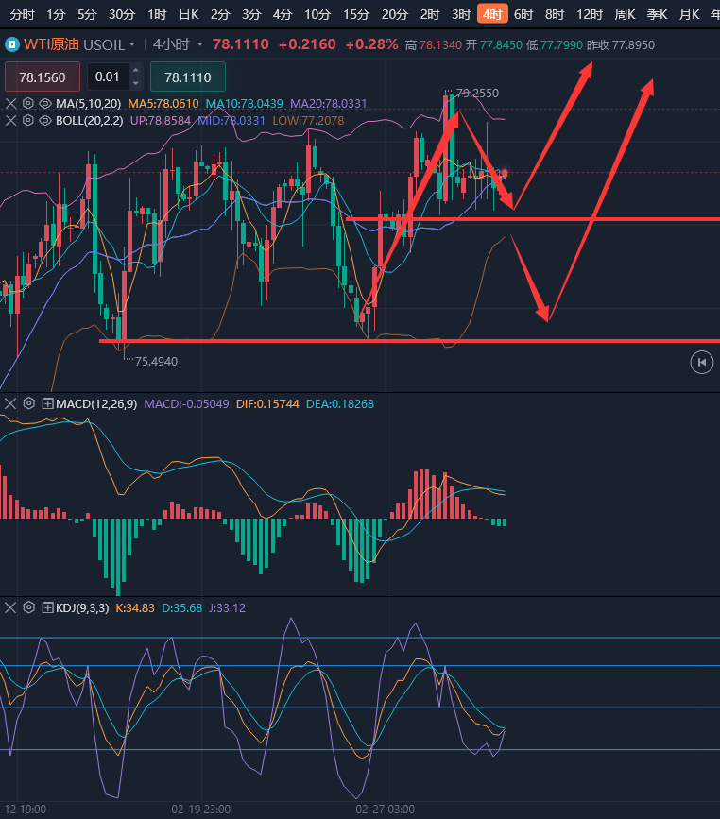Screen dimensions: 720x819
Task: Open the 4小时 interval dropdown arrow
Action: pyautogui.click(x=199, y=44)
